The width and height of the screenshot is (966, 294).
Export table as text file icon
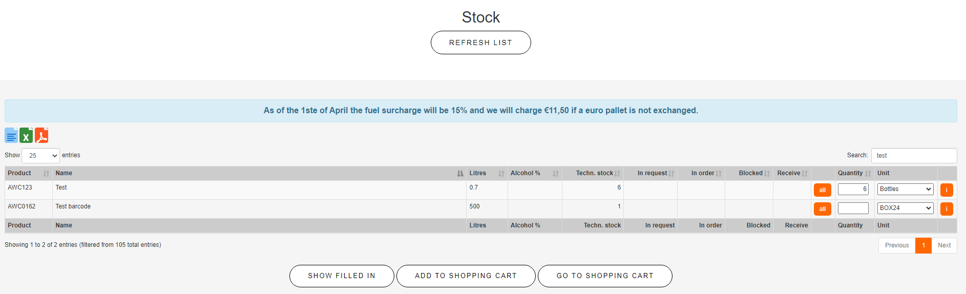click(11, 136)
